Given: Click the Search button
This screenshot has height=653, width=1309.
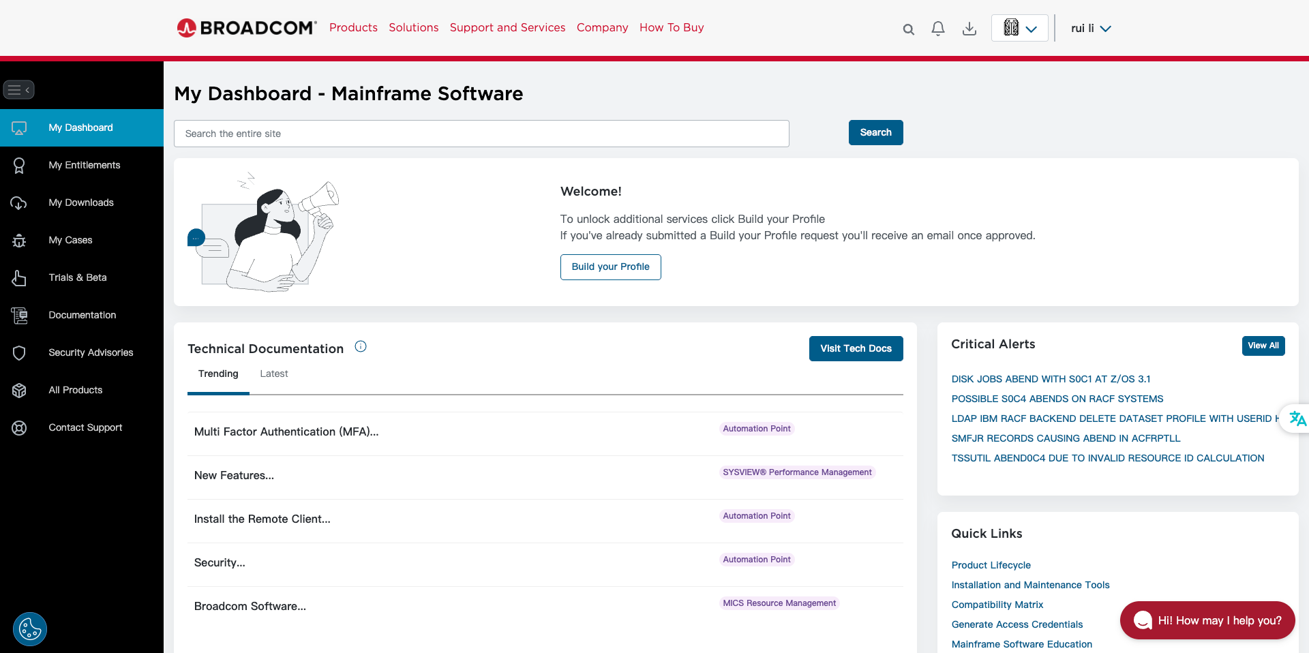Looking at the screenshot, I should tap(876, 133).
